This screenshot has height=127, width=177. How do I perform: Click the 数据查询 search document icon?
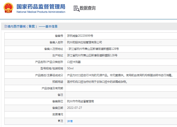[77, 8]
